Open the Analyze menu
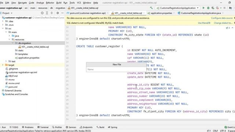 (x=40, y=3)
